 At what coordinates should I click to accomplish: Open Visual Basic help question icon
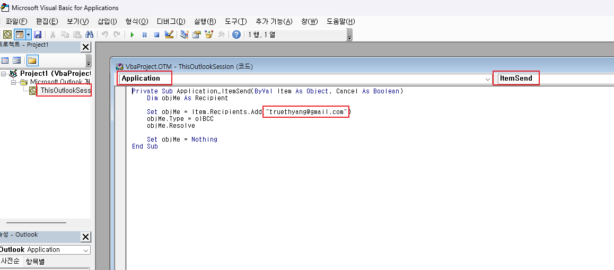[x=236, y=34]
